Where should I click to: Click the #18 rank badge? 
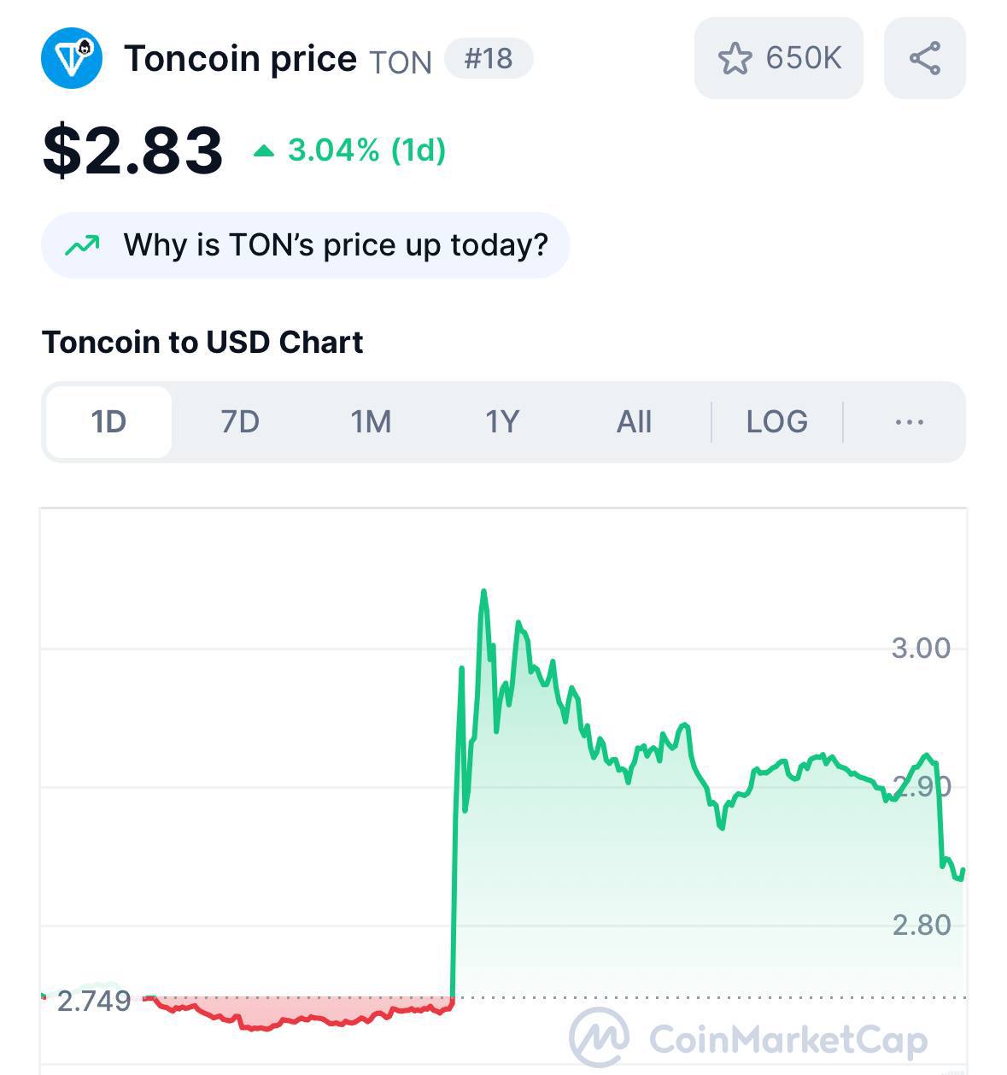[489, 59]
